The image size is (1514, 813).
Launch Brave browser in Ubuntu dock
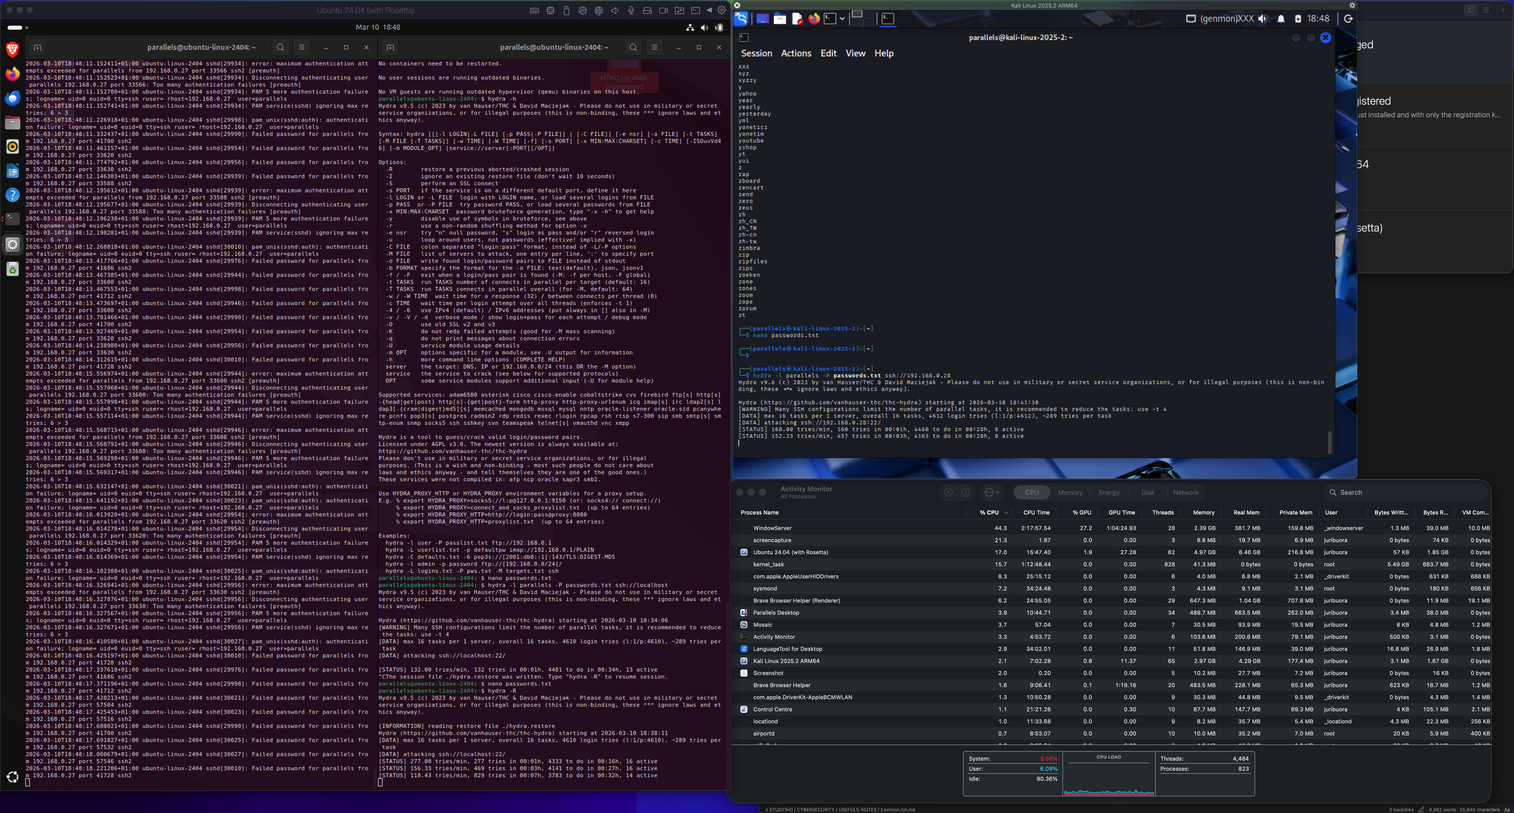click(12, 49)
